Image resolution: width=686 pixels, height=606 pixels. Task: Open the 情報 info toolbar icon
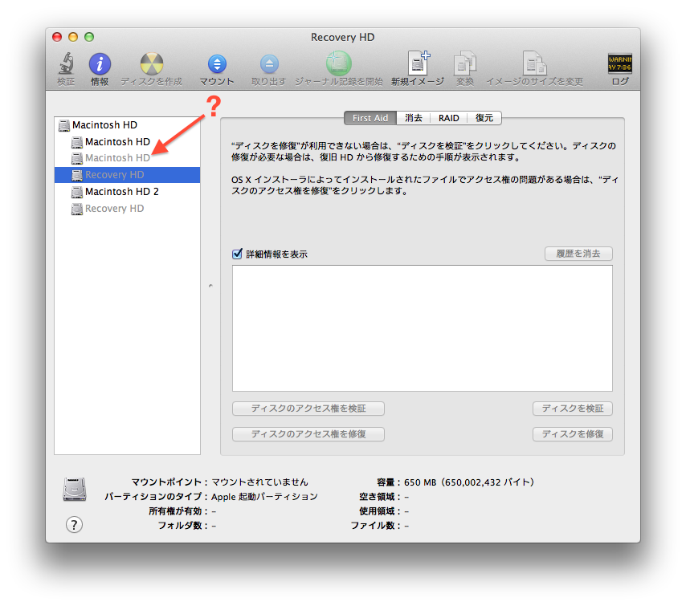[x=100, y=64]
